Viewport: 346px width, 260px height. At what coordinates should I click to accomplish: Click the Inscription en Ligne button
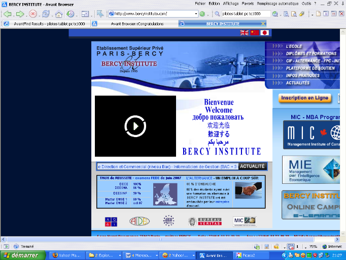click(304, 97)
